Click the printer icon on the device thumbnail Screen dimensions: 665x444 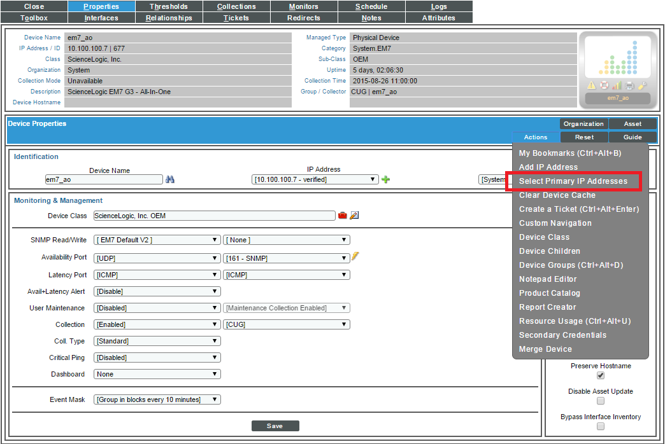click(629, 85)
